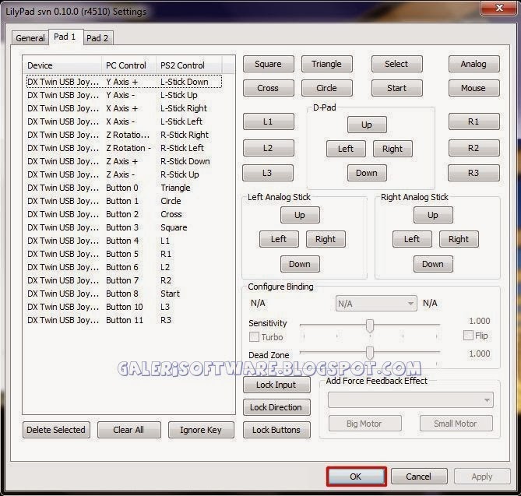521x496 pixels.
Task: Select the Z Axis - R-Stick Up row
Action: [124, 174]
